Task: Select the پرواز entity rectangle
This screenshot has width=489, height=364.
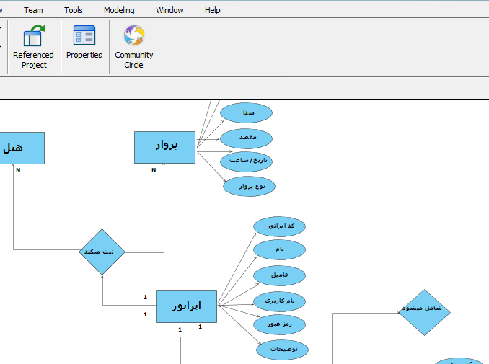Action: coord(164,148)
